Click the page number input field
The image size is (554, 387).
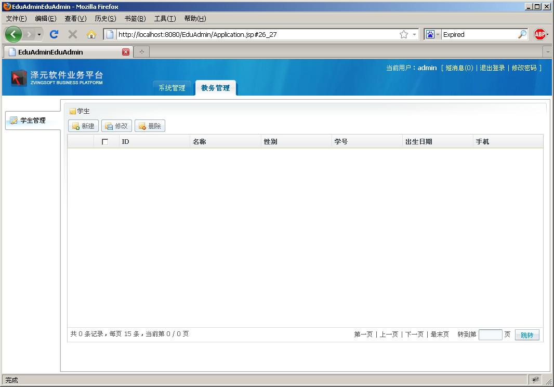tap(490, 335)
